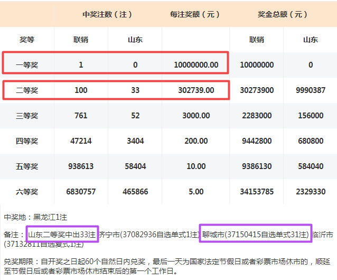Click the 奖金总额（元） column header
The image size is (337, 280).
284,14
